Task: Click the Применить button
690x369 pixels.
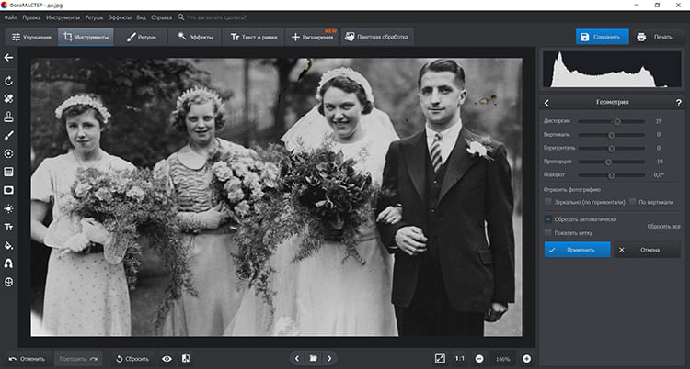Action: click(x=577, y=250)
